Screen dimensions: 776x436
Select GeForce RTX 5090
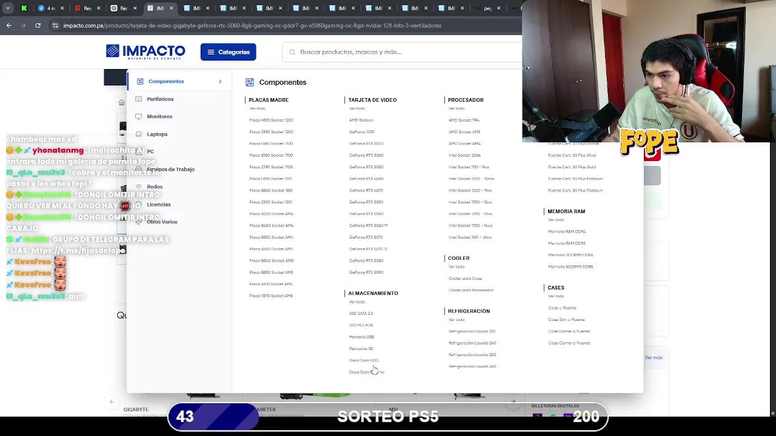(366, 272)
